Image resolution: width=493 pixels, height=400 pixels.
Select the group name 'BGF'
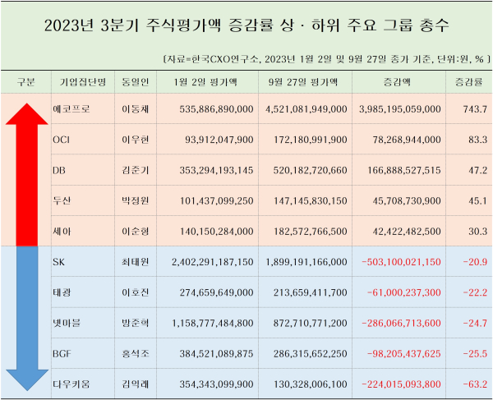click(x=62, y=354)
